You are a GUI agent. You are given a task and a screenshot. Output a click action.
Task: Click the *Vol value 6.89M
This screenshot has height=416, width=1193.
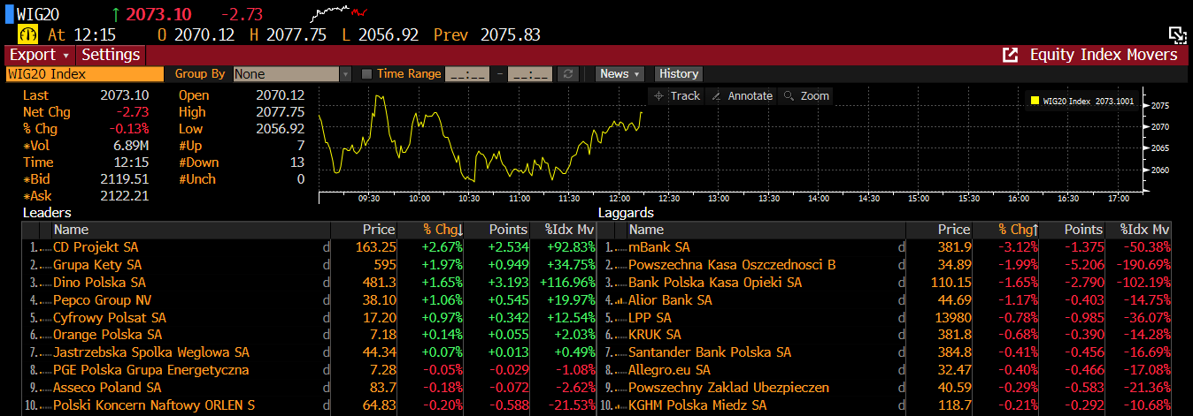coord(131,146)
